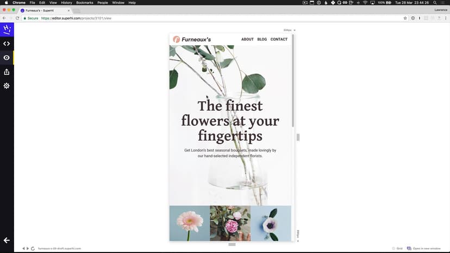Open project settings gear icon
Viewport: 450px width, 253px height.
[x=7, y=86]
